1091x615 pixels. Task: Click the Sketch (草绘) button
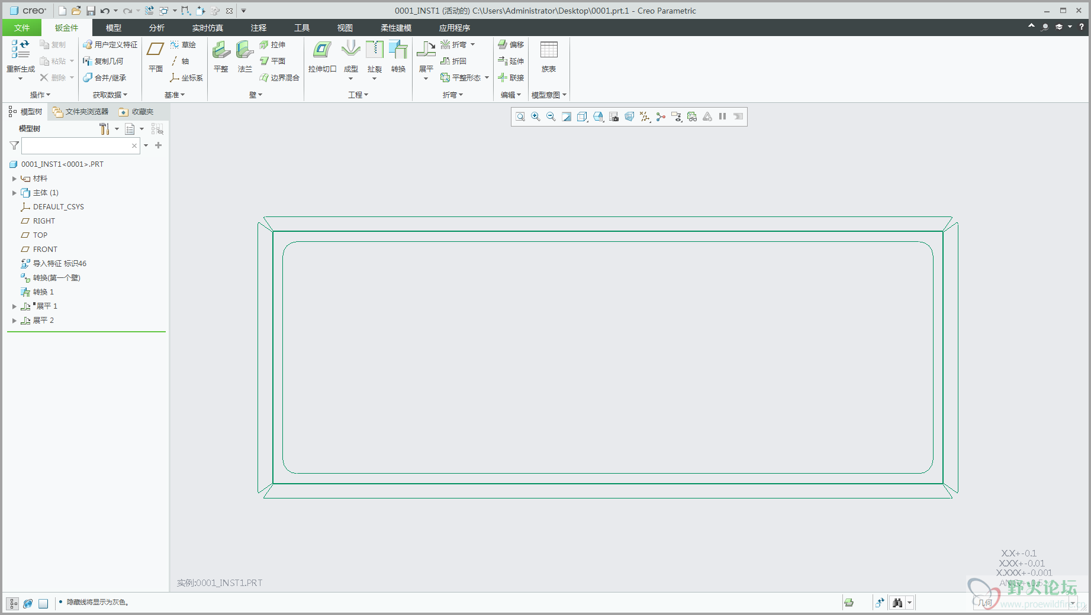click(183, 45)
